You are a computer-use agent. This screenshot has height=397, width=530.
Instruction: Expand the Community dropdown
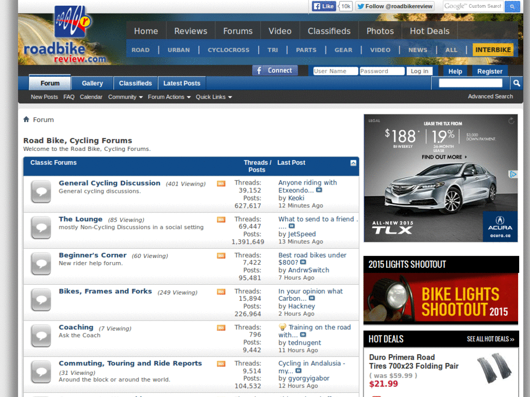tap(125, 97)
